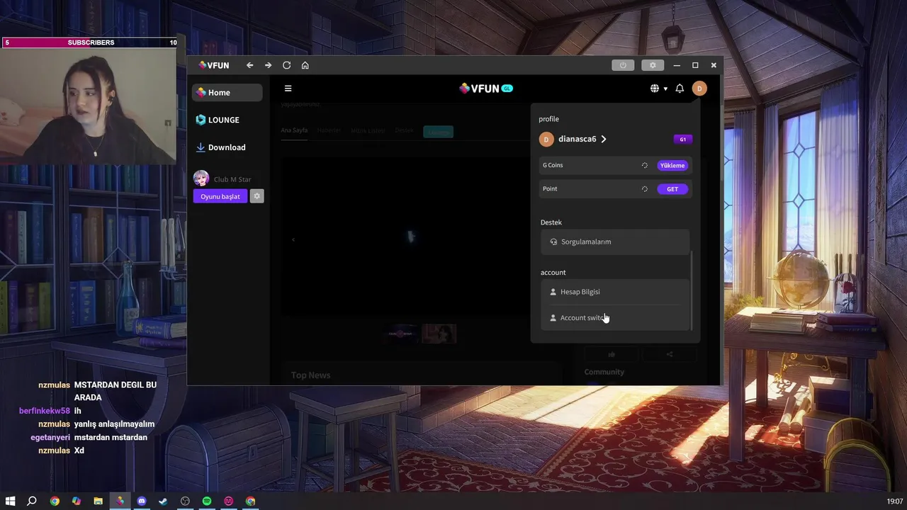
Task: Click the VFUN taskbar icon
Action: click(x=120, y=501)
